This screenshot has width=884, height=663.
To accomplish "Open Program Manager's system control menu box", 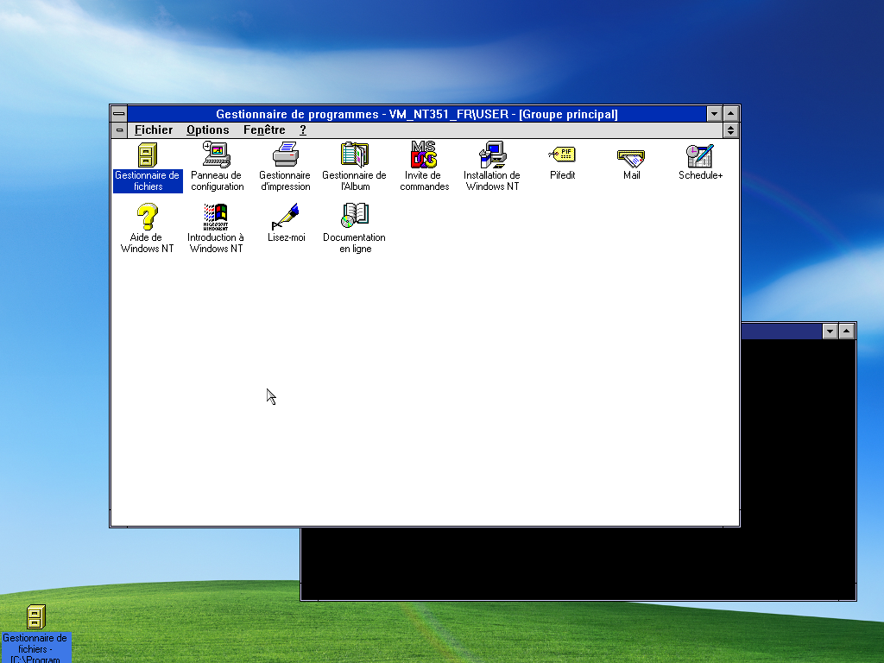I will pos(119,114).
